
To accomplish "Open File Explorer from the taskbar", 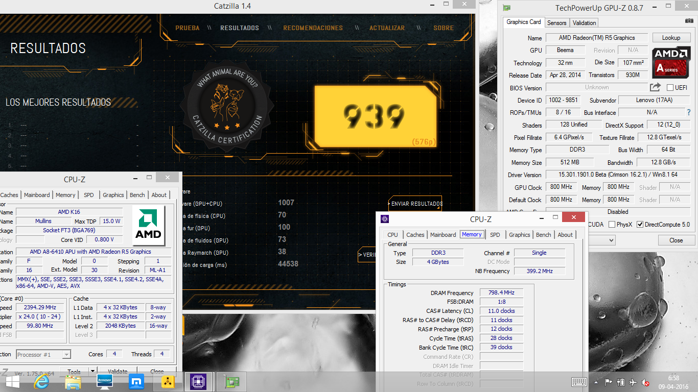I will click(x=73, y=382).
